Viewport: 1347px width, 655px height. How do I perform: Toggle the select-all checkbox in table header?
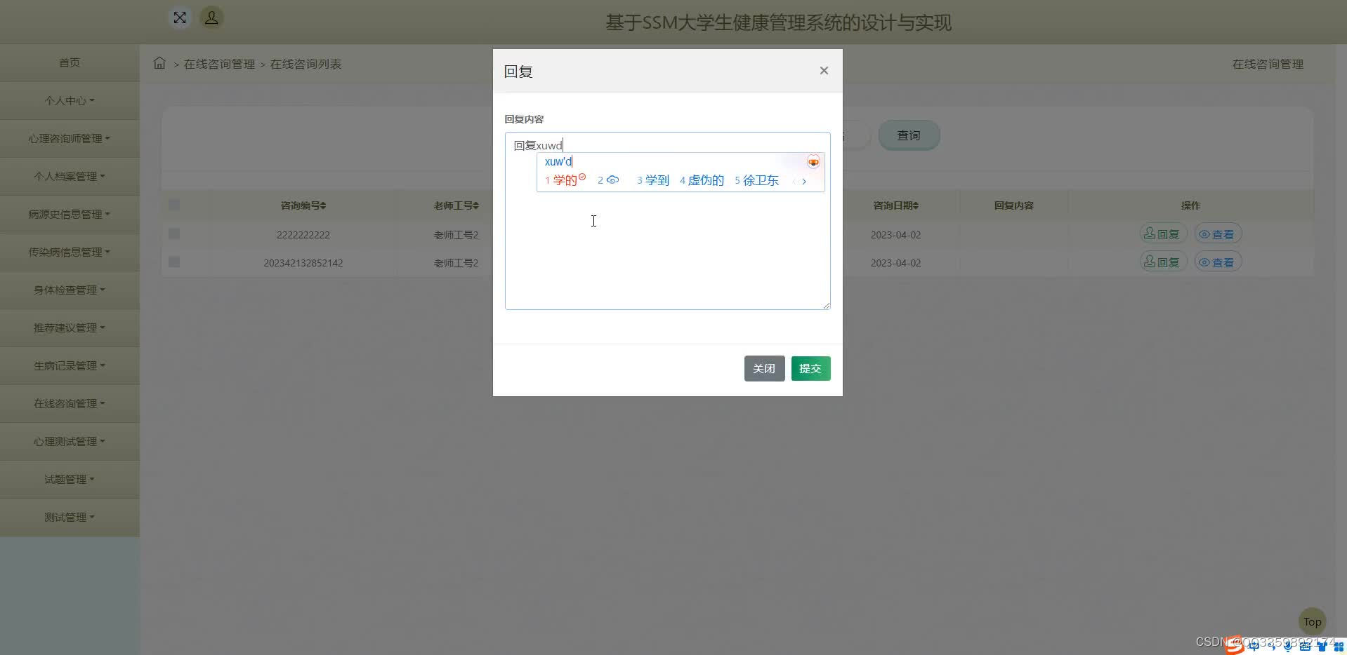[174, 205]
